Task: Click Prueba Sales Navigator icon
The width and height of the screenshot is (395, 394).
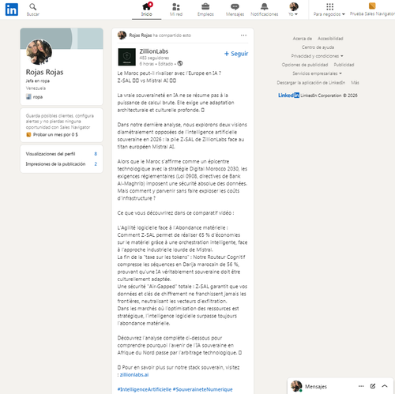Action: click(x=372, y=6)
